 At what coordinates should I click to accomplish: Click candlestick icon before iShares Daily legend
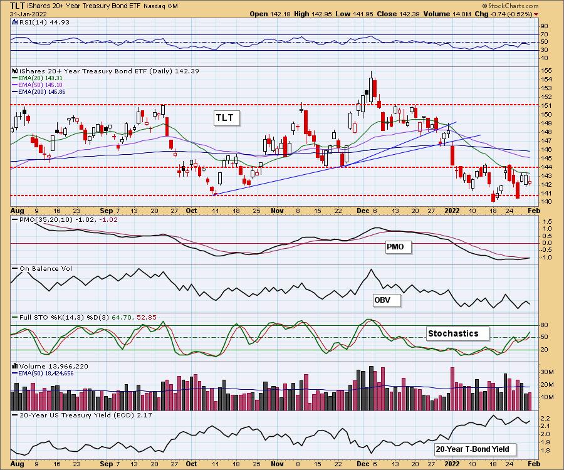(x=15, y=71)
